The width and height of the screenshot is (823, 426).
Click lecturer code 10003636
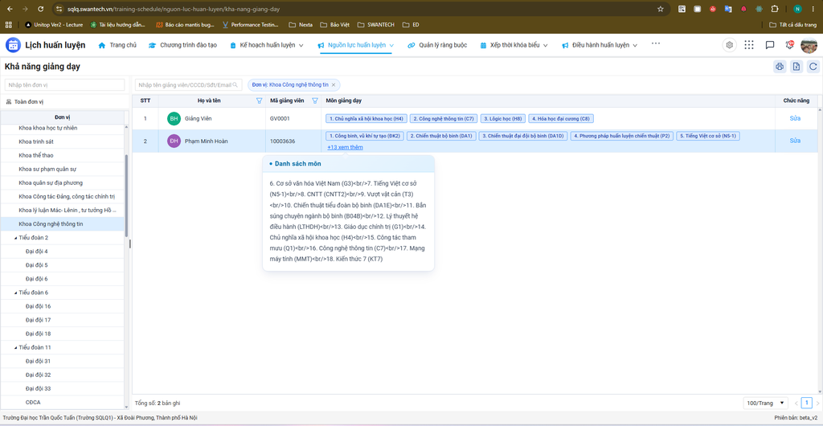pyautogui.click(x=282, y=141)
